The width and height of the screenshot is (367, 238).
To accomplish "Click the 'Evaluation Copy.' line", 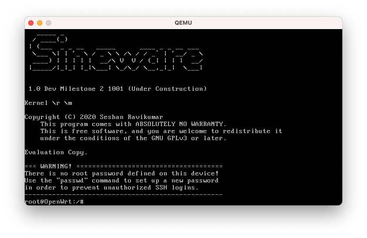I will click(56, 152).
